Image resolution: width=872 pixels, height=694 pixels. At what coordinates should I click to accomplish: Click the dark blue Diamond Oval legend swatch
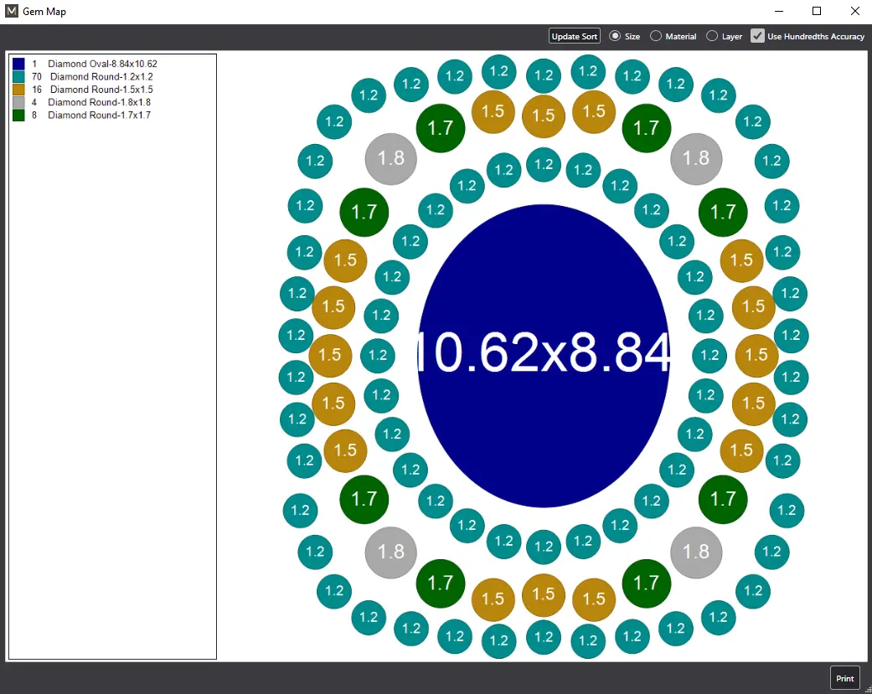point(18,64)
